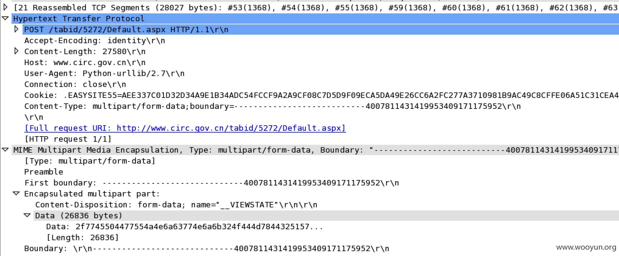Viewport: 619px width, 256px height.
Task: Expand the Reassembled TCP Segments row
Action: pyautogui.click(x=5, y=7)
